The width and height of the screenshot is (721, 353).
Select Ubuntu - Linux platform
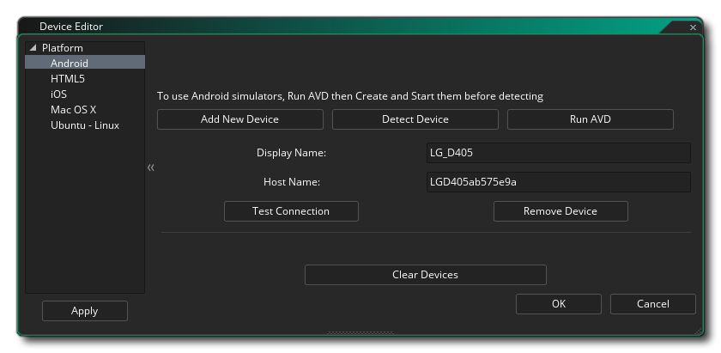[x=85, y=125]
